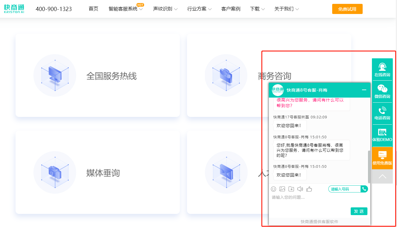This screenshot has height=227, width=397.
Task: Click the message starting 您好,我是快商通8号客服肖梅
Action: (x=312, y=150)
